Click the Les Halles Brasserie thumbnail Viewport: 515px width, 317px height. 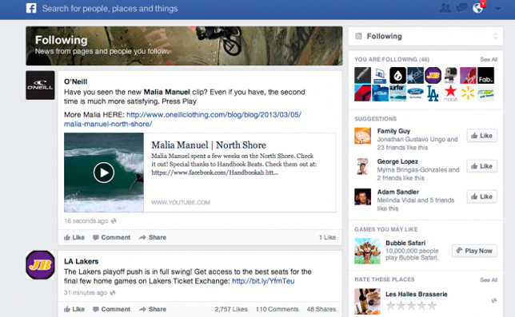pos(367,301)
